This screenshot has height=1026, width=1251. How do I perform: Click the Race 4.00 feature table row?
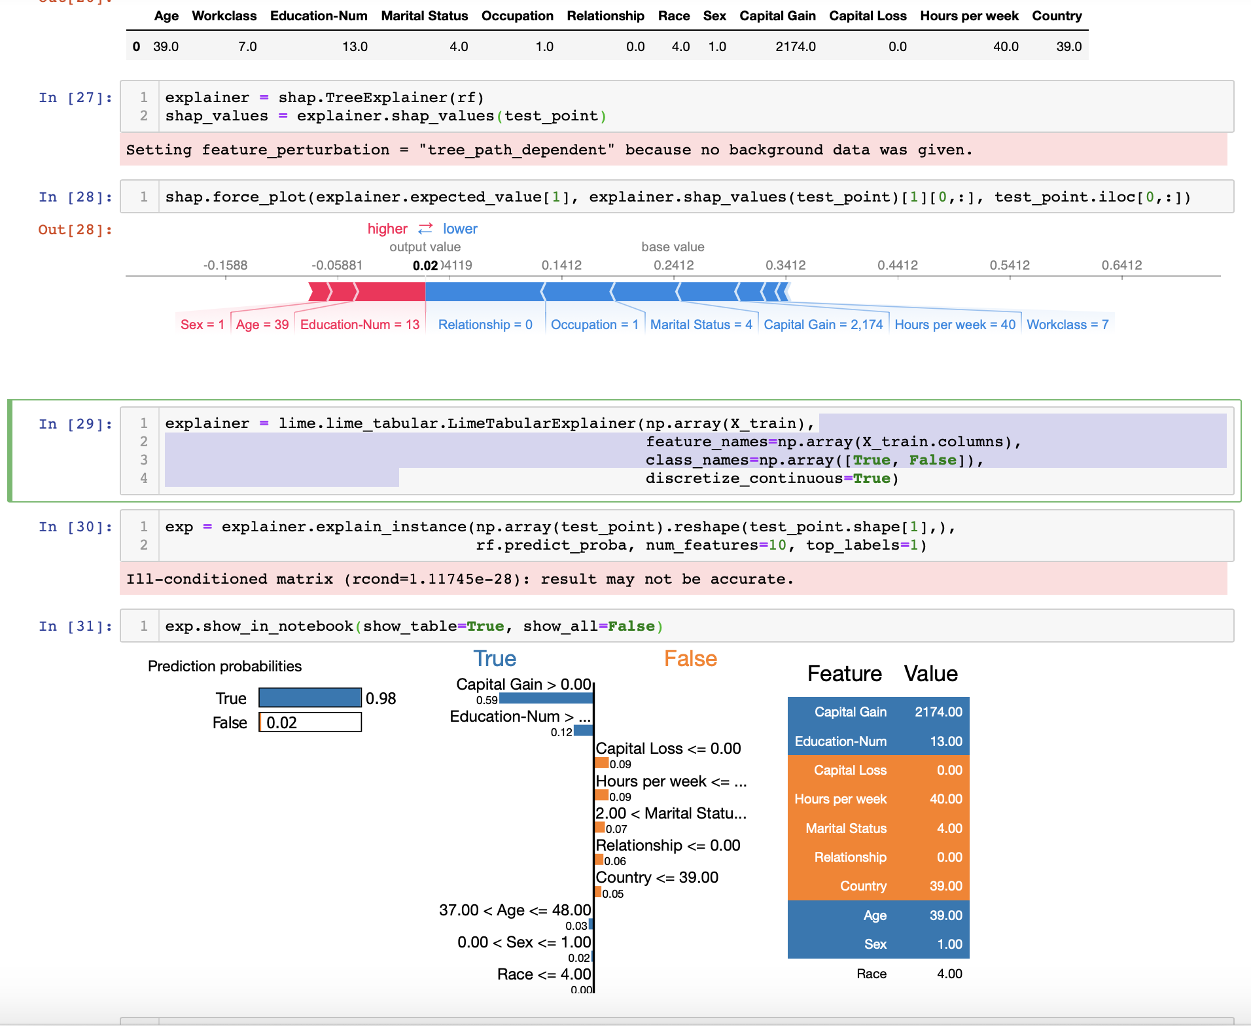click(878, 974)
